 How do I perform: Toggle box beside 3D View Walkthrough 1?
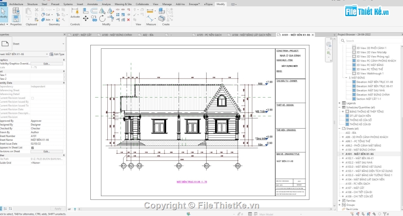point(354,73)
